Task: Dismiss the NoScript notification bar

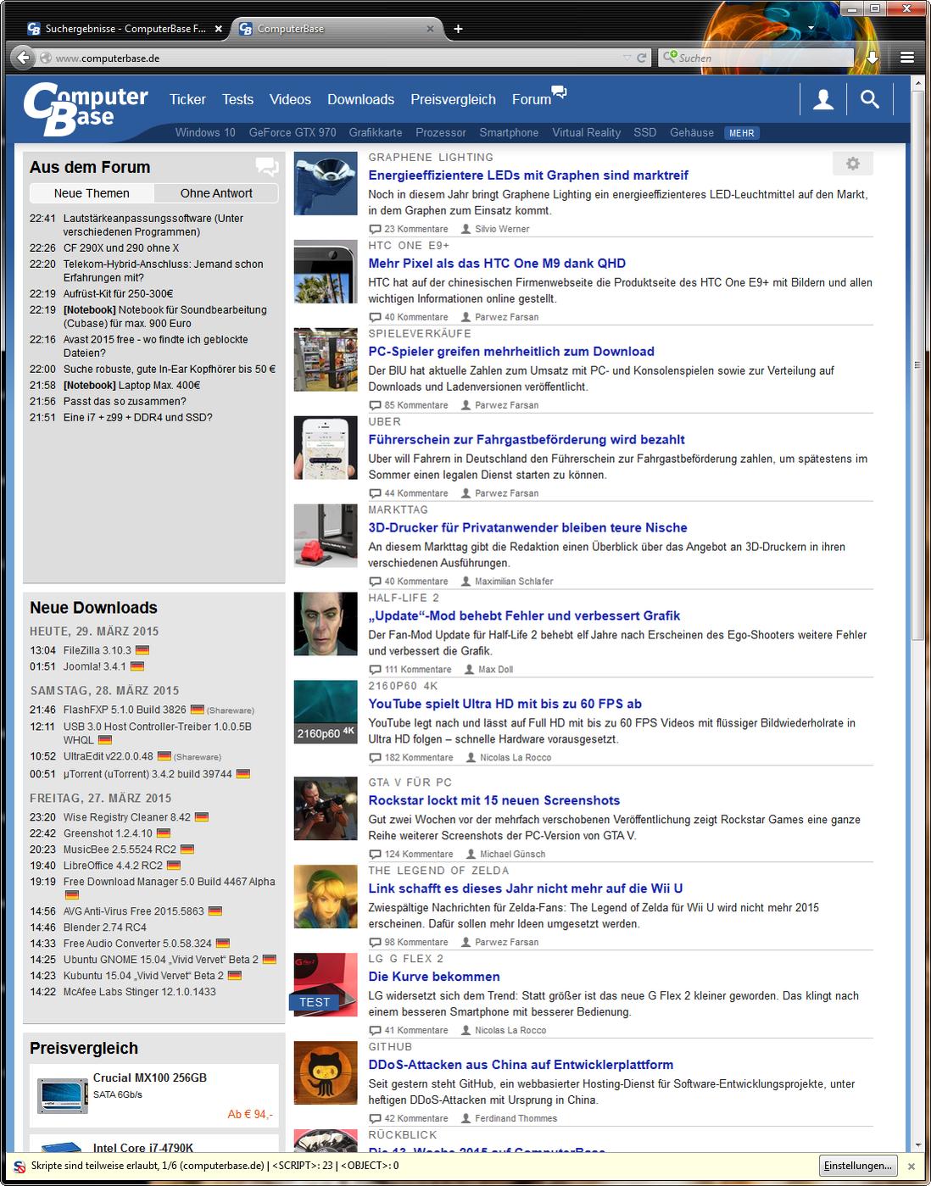Action: [x=911, y=1166]
